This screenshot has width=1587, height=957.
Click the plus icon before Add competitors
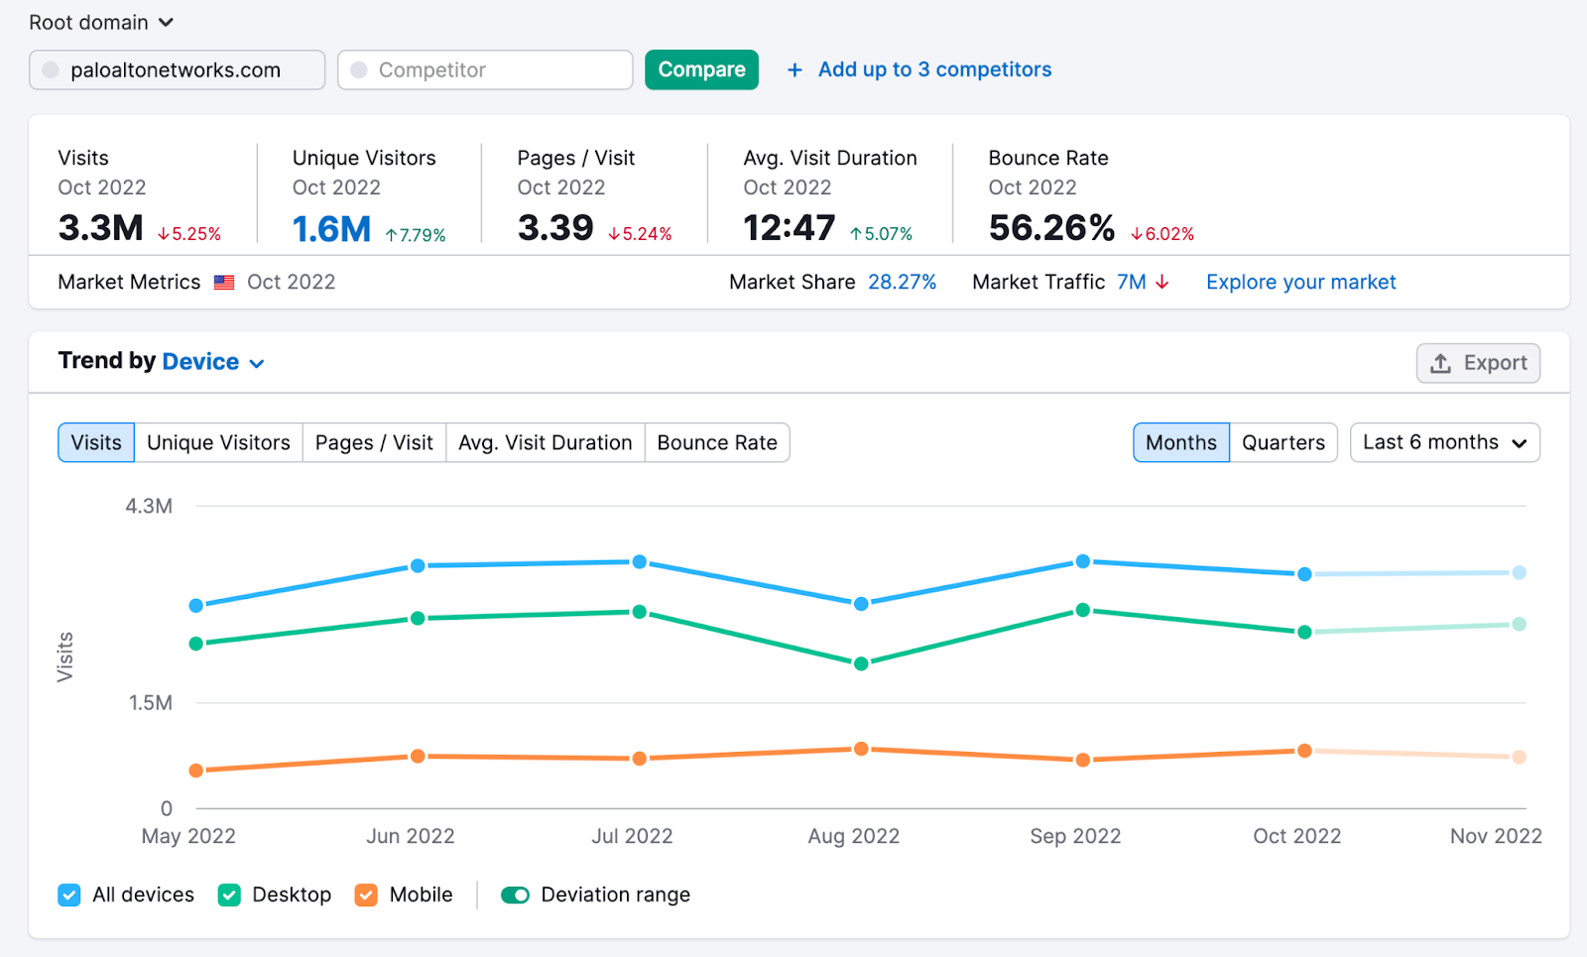coord(794,70)
